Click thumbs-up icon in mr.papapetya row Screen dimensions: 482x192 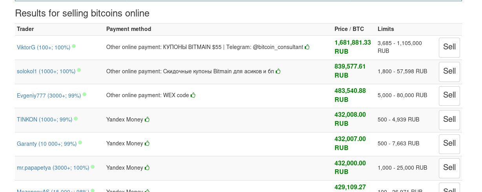(147, 167)
